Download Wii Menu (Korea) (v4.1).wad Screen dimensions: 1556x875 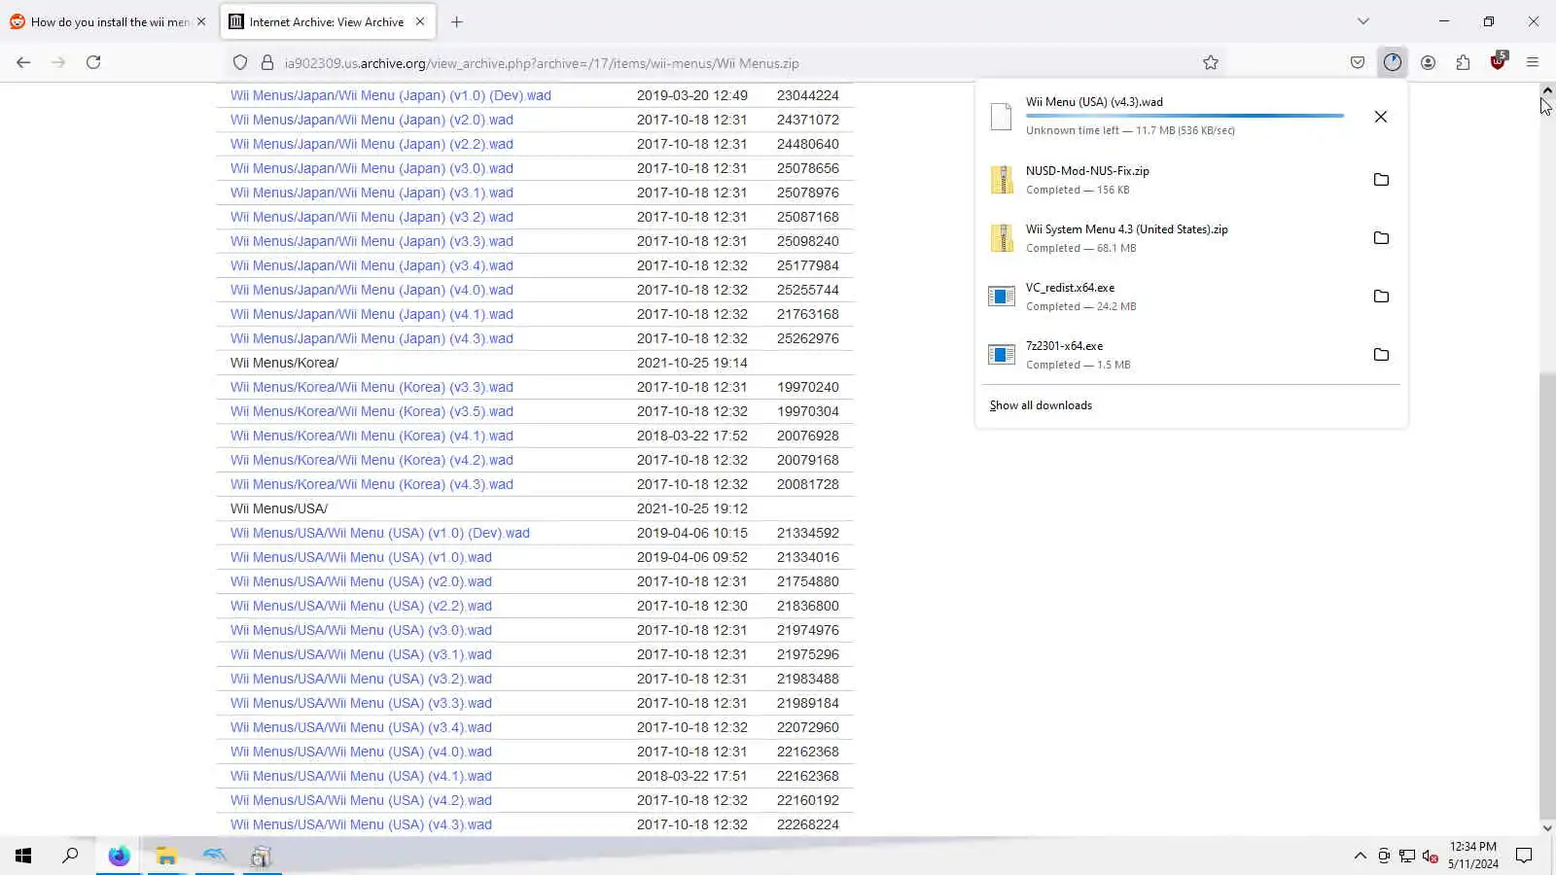point(371,436)
